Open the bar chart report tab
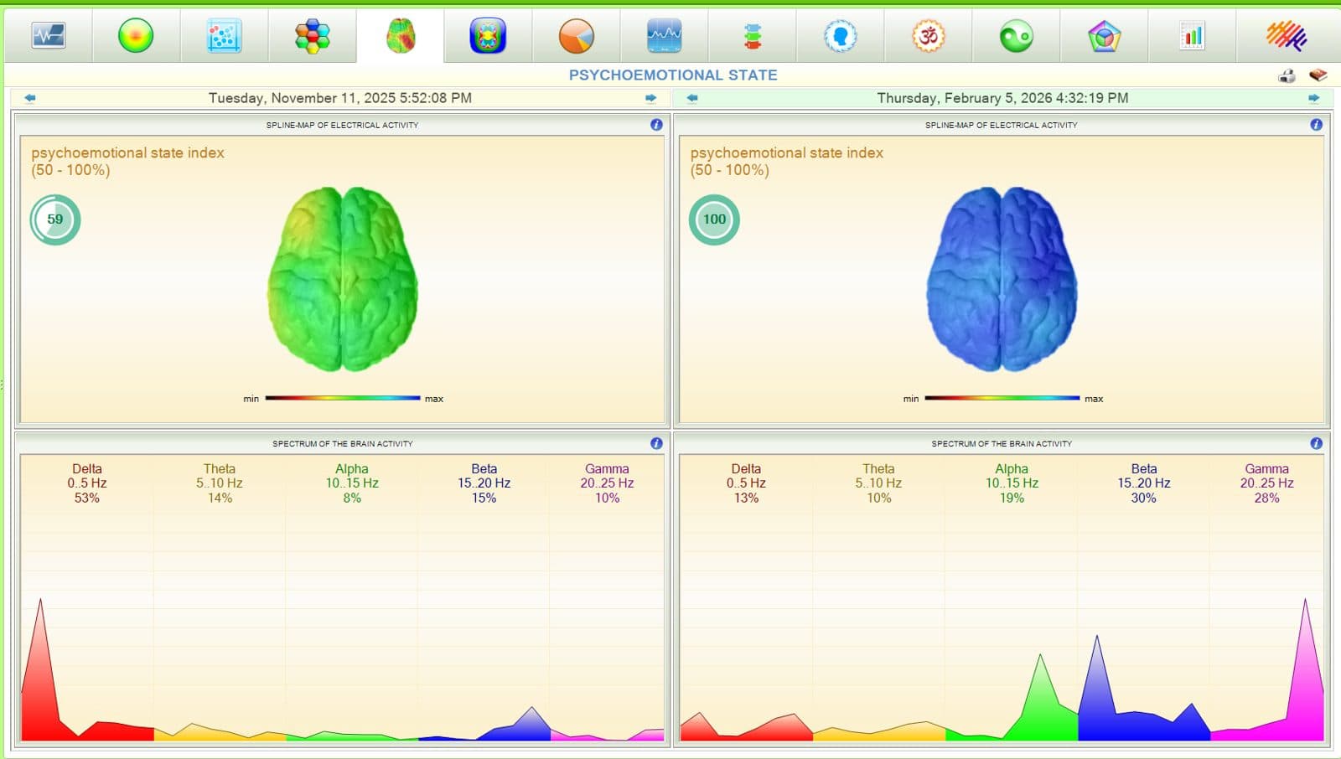The image size is (1341, 759). tap(1192, 36)
